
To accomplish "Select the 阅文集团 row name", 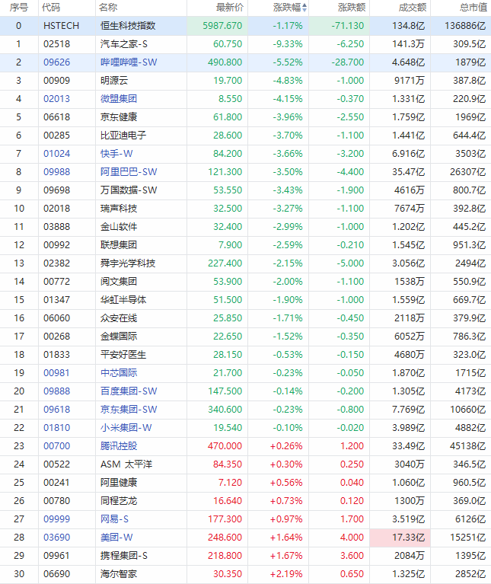I will coord(119,281).
